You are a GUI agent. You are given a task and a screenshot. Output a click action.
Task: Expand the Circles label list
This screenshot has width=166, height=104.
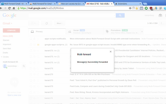[x=1, y=57]
